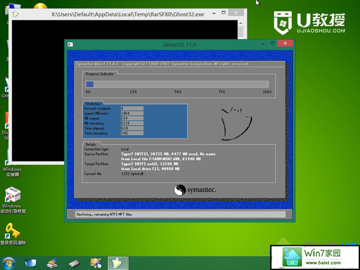Image resolution: width=360 pixels, height=270 pixels.
Task: Click the Ghost mascot drawing
Action: (236, 123)
